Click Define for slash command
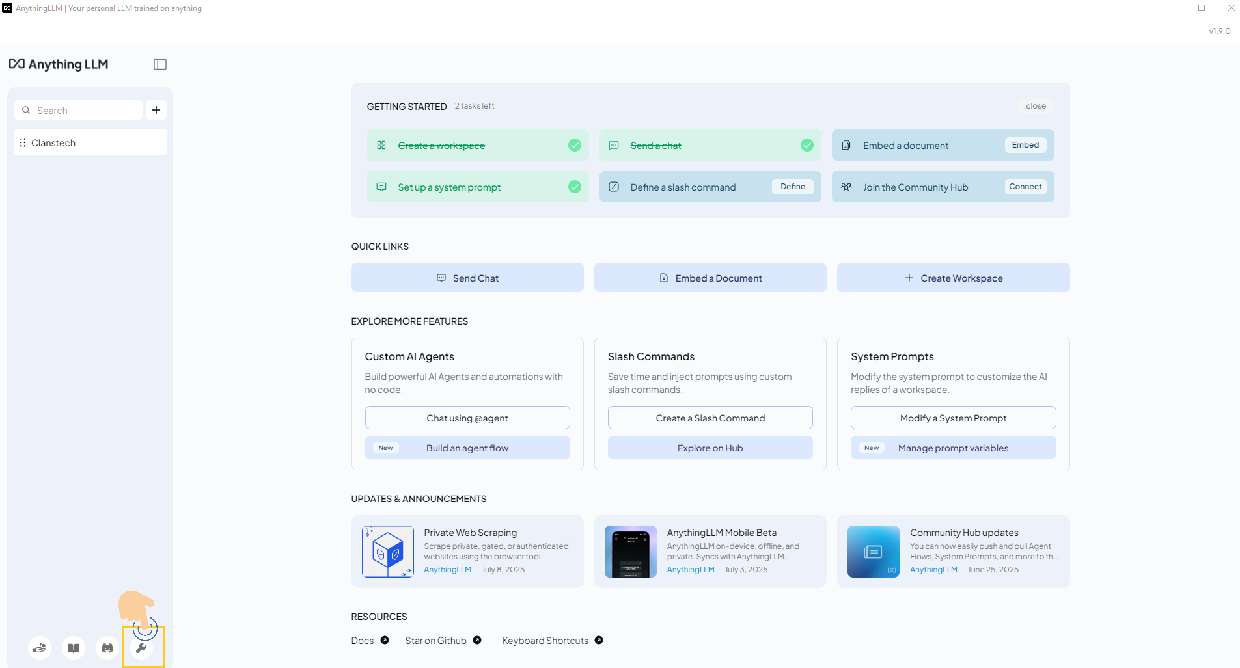The width and height of the screenshot is (1240, 668). (x=792, y=187)
